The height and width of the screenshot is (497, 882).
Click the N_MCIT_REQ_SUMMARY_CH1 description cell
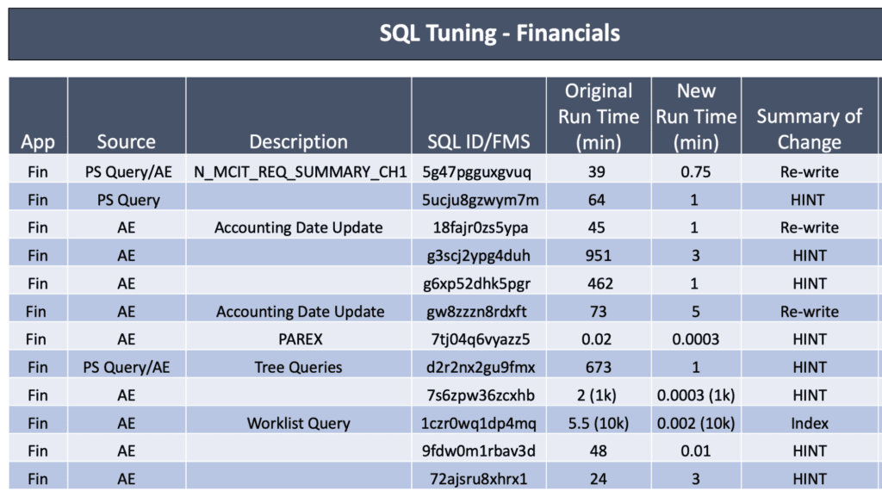298,171
